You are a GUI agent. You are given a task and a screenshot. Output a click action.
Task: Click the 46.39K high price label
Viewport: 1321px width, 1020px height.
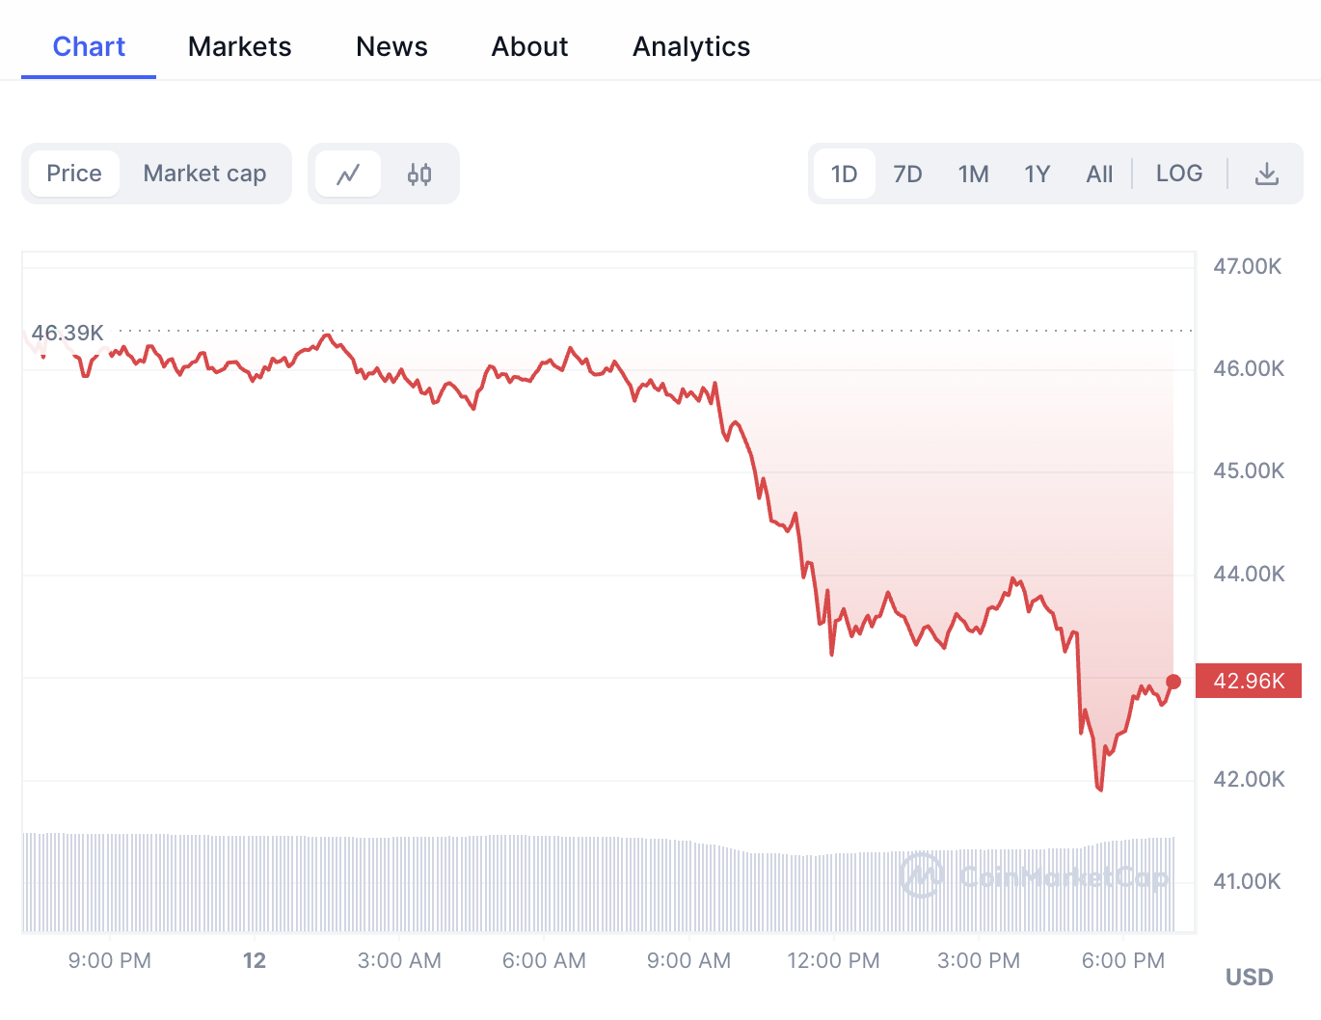click(x=67, y=332)
